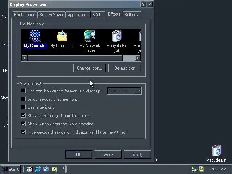This screenshot has height=174, width=232.
Task: Click the yellow system tray icon
Action: (x=202, y=169)
